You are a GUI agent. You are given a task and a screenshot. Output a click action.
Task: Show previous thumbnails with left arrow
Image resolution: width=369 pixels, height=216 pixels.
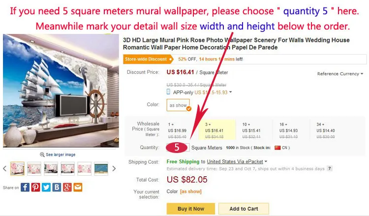coord(5,169)
